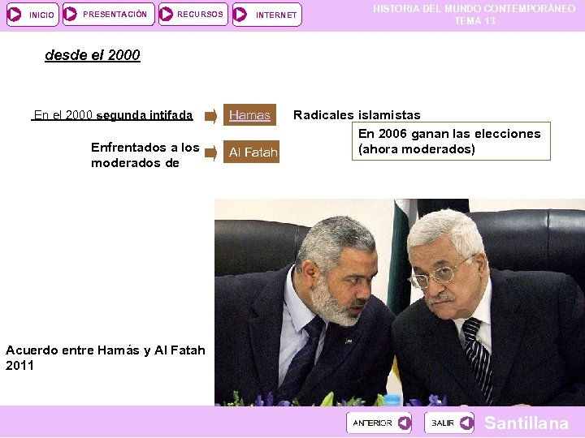Click 'Acuerdo entre Hamás y Al Fatah 2011' caption
Screen dimensions: 585x438
click(106, 358)
